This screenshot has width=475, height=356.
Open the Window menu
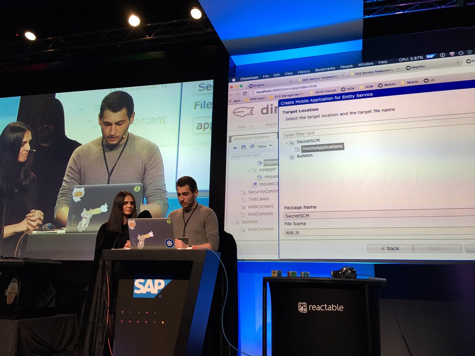(x=365, y=64)
